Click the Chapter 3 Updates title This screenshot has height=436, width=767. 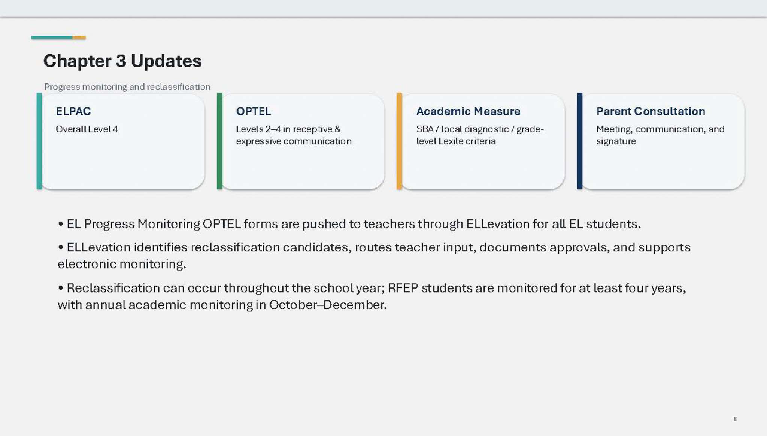pyautogui.click(x=122, y=61)
